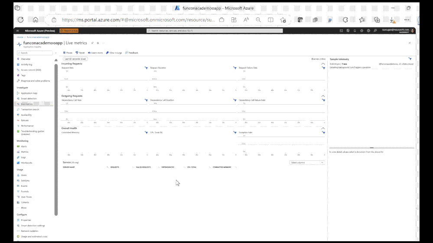Collapse the Overall Health section
The height and width of the screenshot is (243, 433).
pos(323,128)
